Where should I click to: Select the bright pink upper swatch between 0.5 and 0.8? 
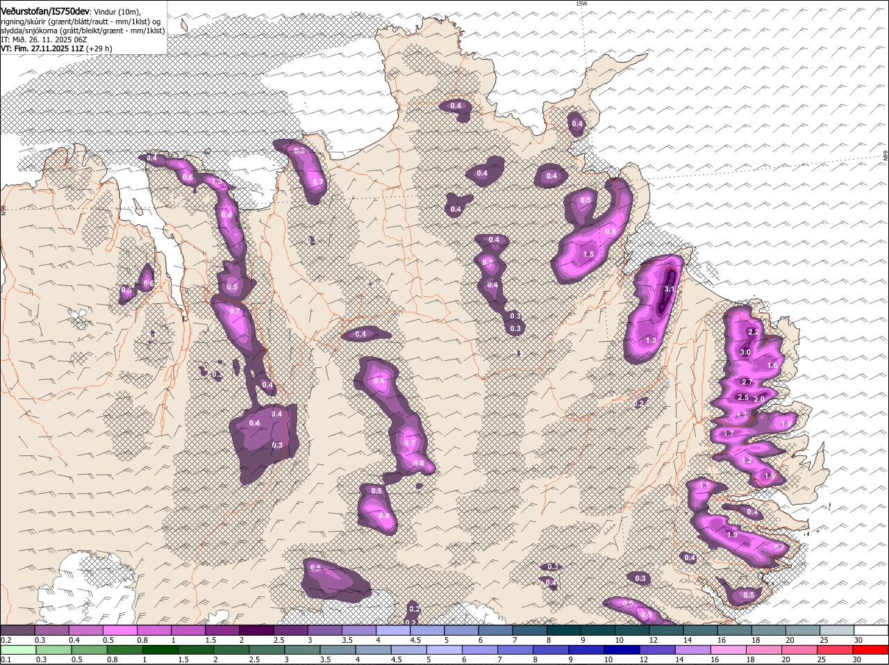pyautogui.click(x=120, y=630)
